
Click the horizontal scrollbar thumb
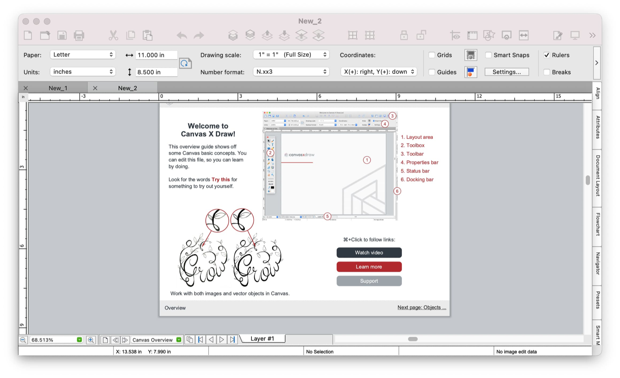413,339
